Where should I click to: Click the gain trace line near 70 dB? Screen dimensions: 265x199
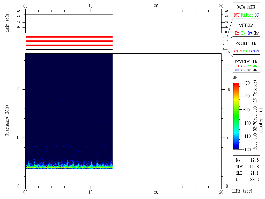pos(69,15)
